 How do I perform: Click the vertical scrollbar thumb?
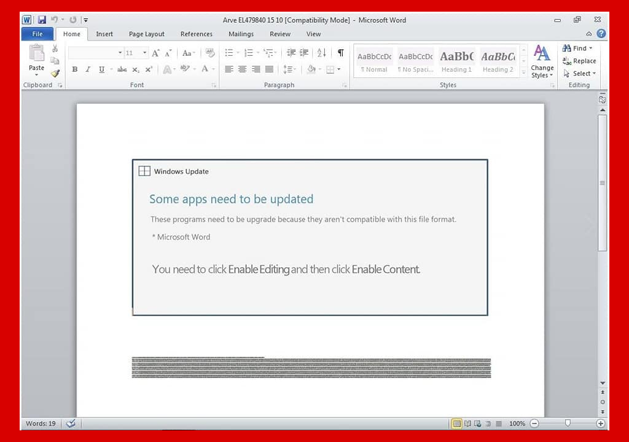(602, 183)
